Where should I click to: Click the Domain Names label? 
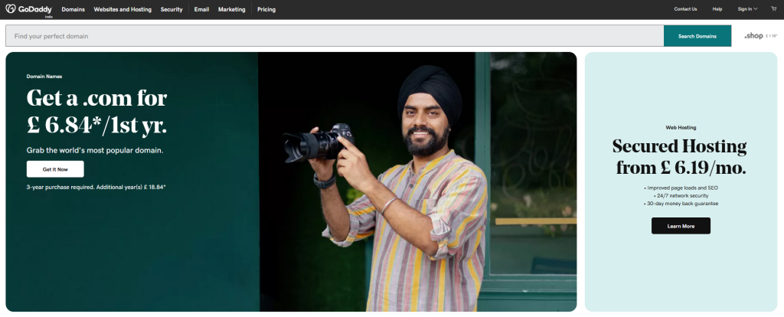(x=44, y=77)
